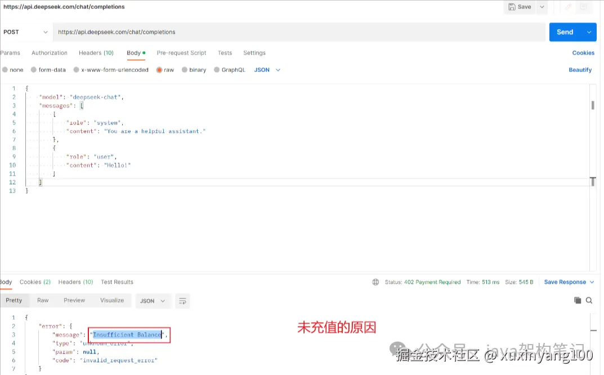Open the Test Results tab
Viewport: 604px width, 375px height.
pyautogui.click(x=117, y=282)
